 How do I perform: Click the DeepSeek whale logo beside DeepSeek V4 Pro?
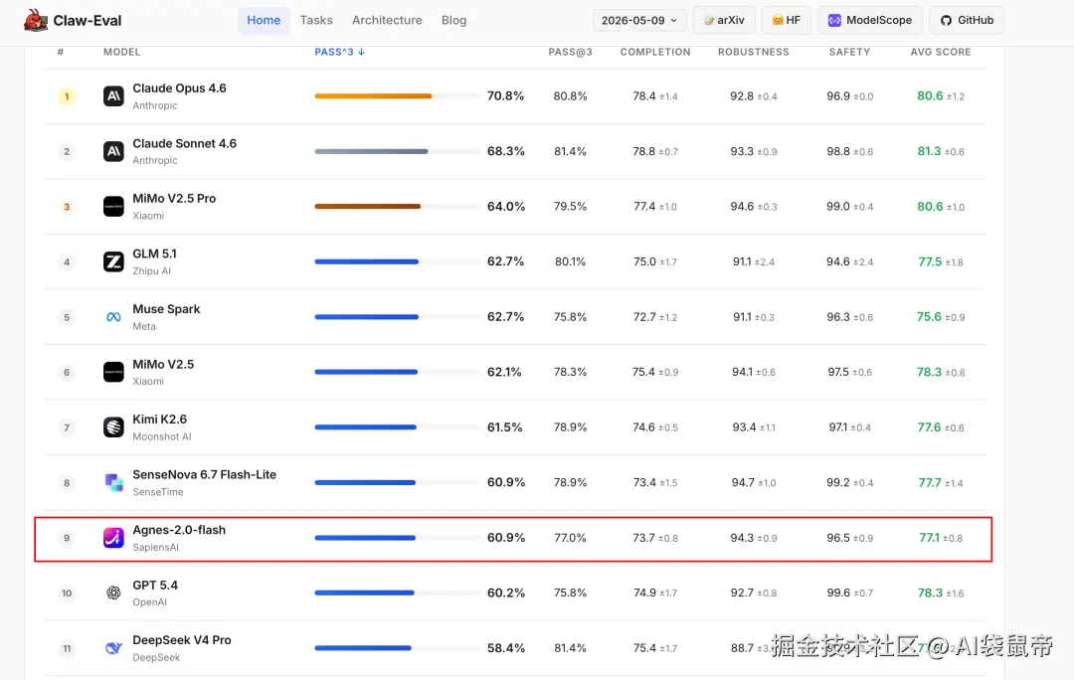pyautogui.click(x=113, y=648)
